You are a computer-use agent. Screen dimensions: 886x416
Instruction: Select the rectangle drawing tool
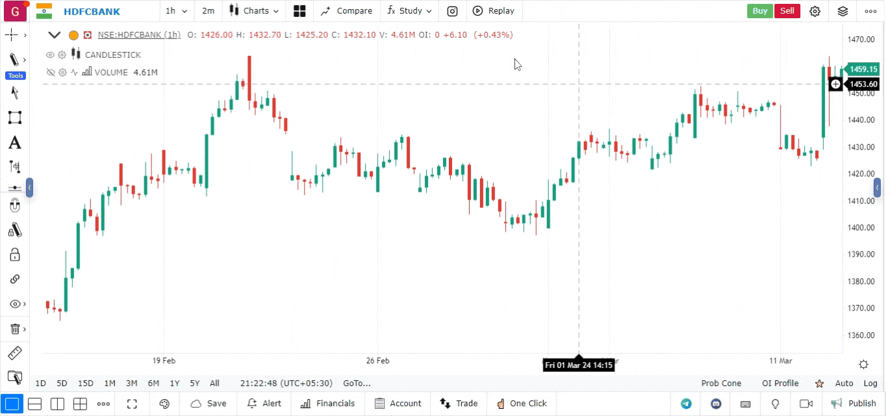point(14,118)
